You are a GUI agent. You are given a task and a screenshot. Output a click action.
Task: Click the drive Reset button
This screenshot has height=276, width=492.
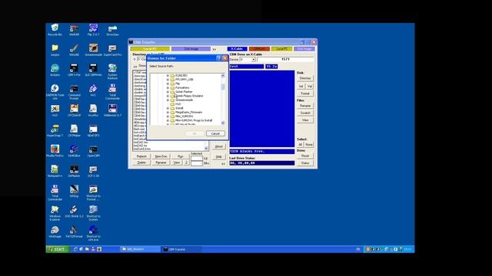[305, 156]
